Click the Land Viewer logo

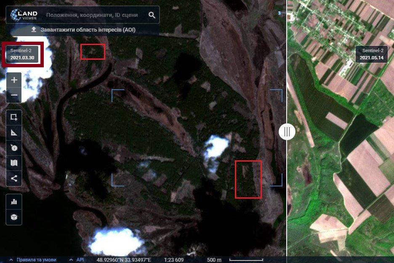pyautogui.click(x=24, y=15)
